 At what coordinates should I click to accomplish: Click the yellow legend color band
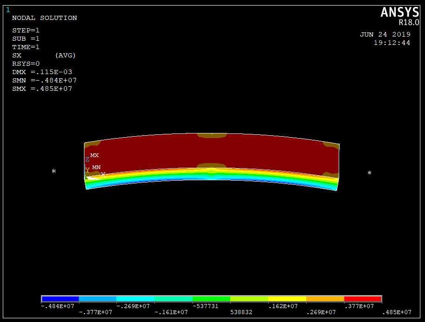[287, 299]
